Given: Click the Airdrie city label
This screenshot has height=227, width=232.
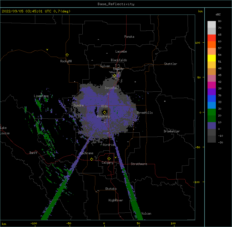Looking at the screenshot, I should (x=108, y=145).
